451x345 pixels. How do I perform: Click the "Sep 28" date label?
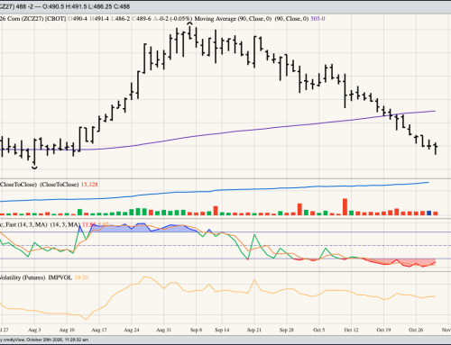tap(287, 330)
